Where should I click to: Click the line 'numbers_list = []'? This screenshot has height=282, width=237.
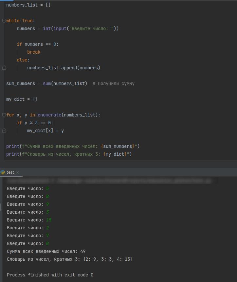[28, 5]
